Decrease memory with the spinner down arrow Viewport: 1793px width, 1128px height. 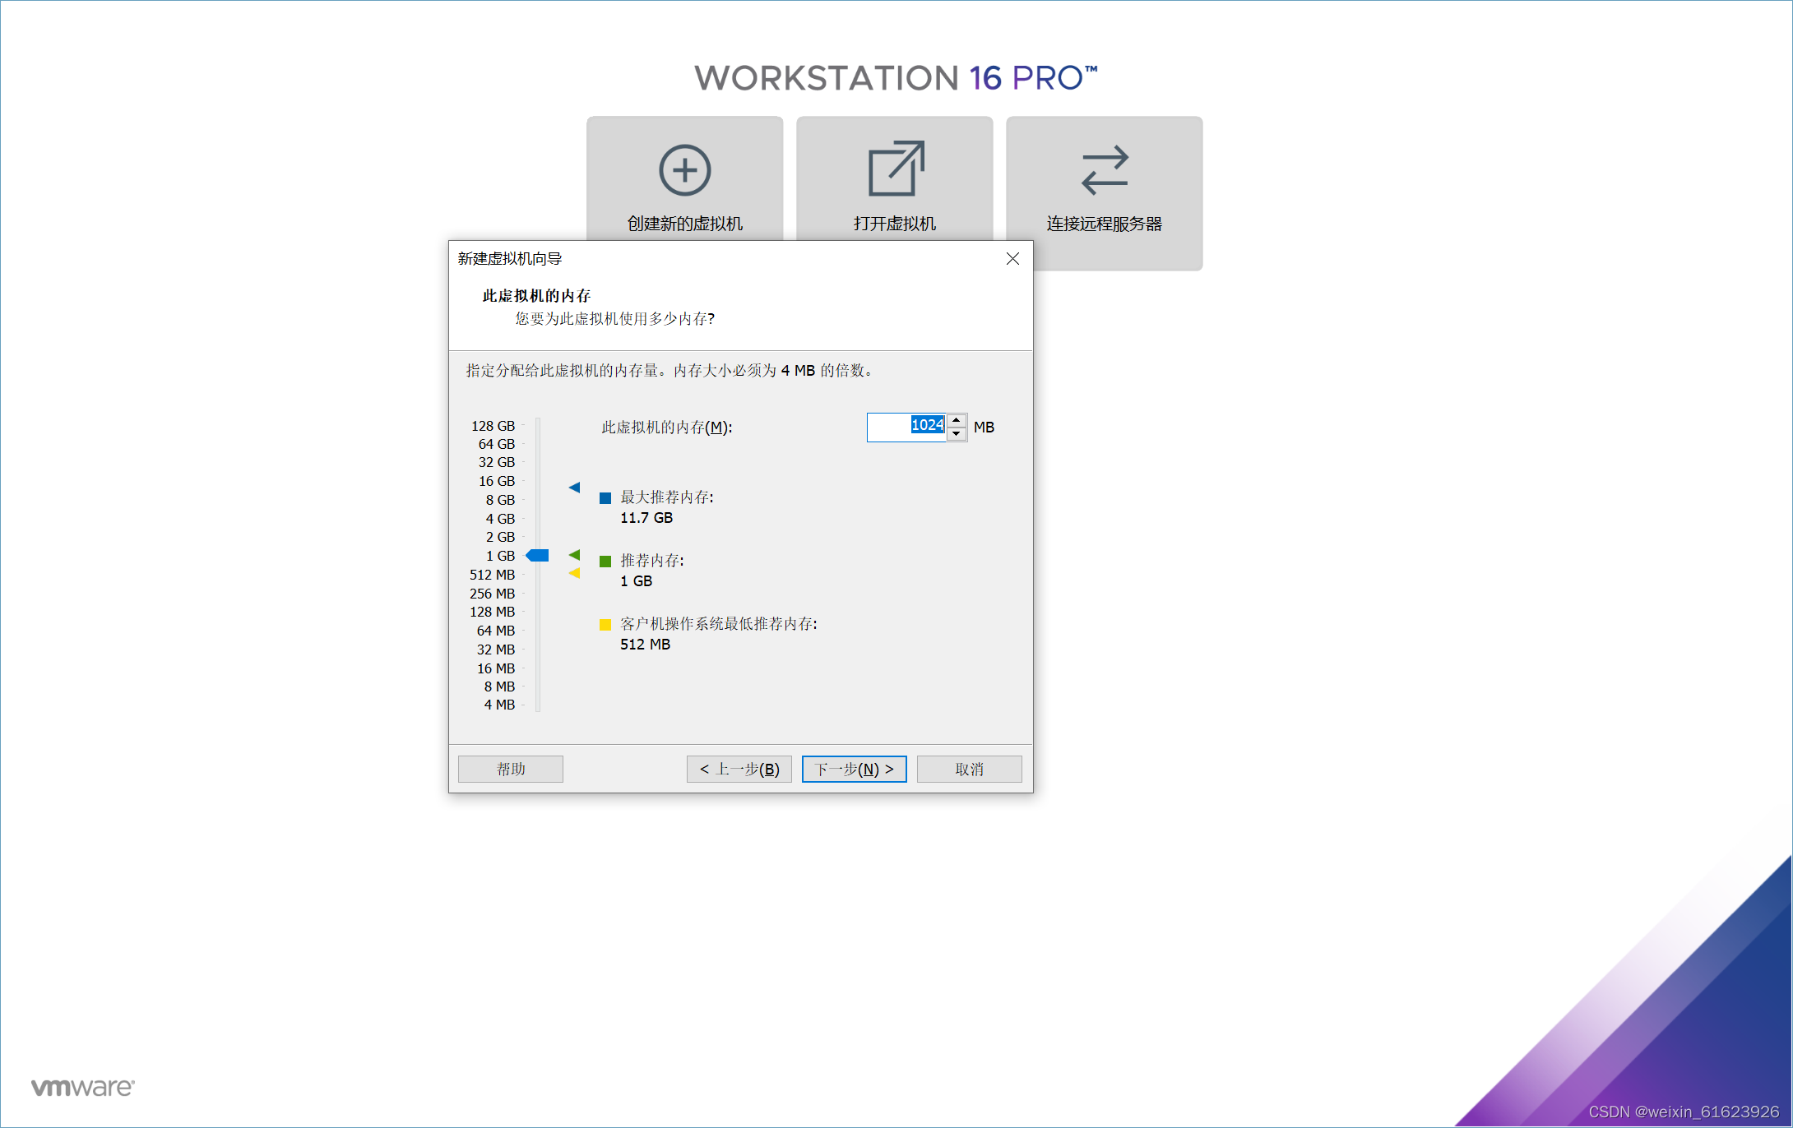(x=957, y=434)
